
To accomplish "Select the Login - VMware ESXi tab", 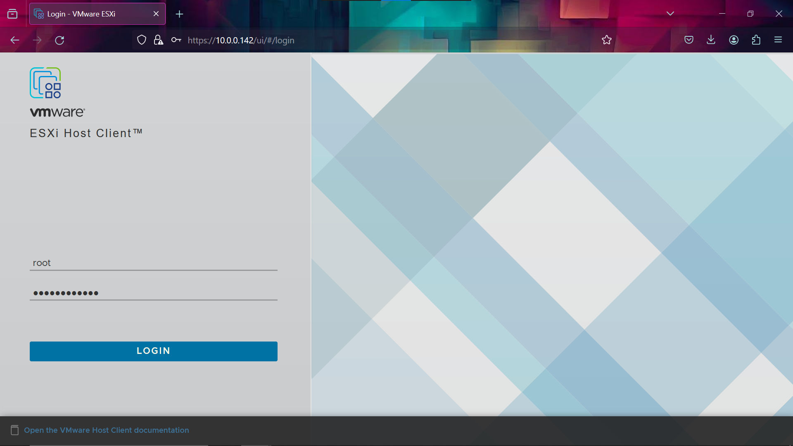I will click(97, 14).
